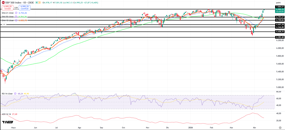Click the EMA 21 value 6.732,26
This screenshot has width=285, height=130.
click(x=23, y=13)
